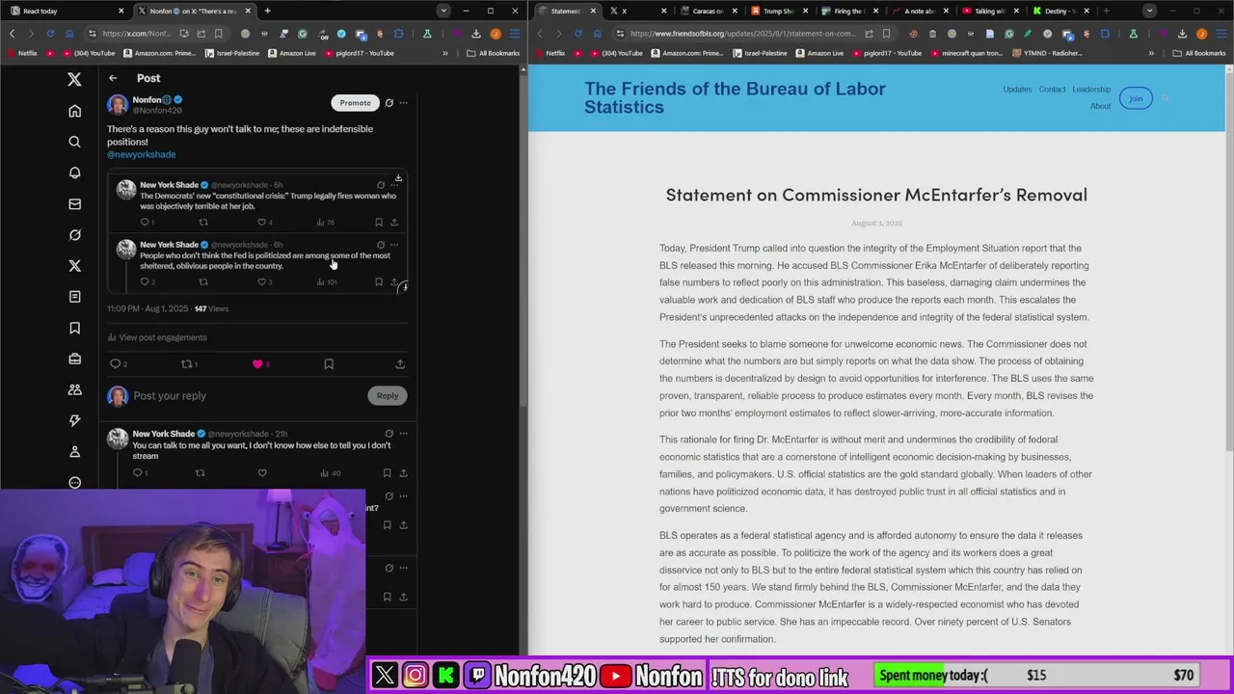This screenshot has width=1234, height=694.
Task: Open View post engagements
Action: pos(156,337)
